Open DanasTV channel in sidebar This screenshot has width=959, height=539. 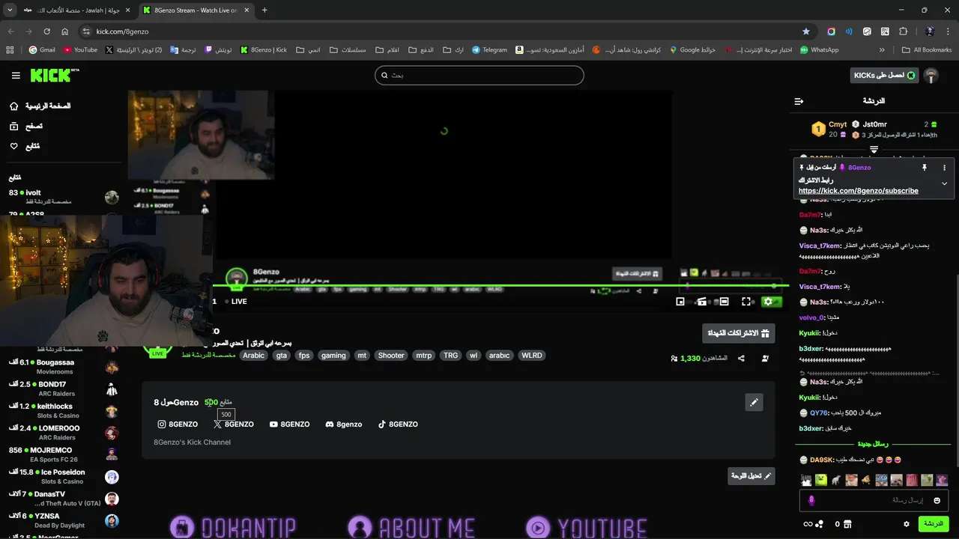pos(64,499)
